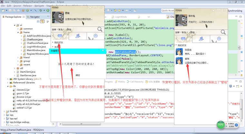Image resolution: width=245 pixels, height=134 pixels.
Task: Click the green 70% memory accelerator ball
Action: coord(220,125)
